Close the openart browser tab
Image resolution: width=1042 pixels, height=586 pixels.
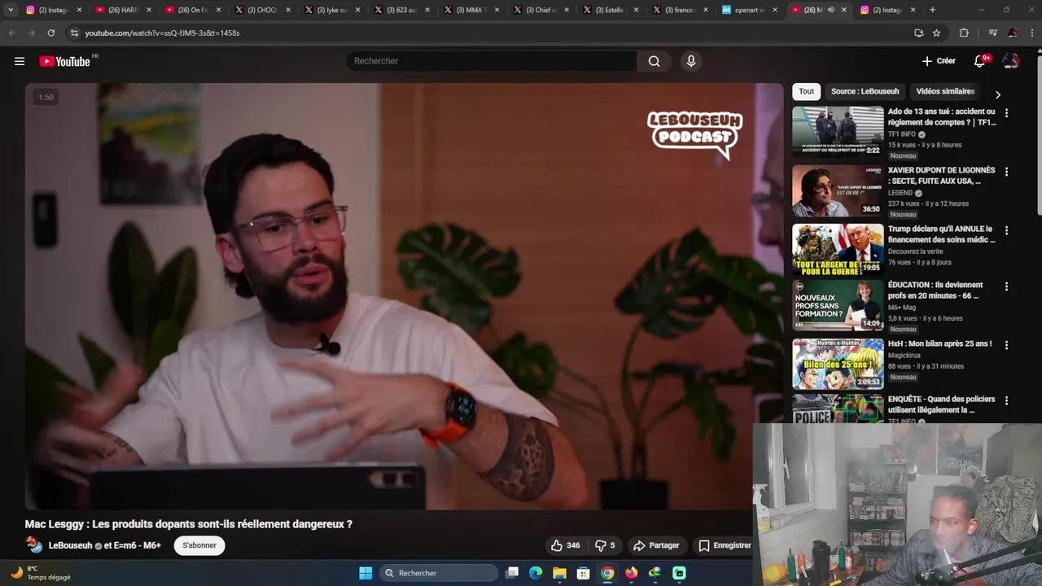[x=773, y=10]
